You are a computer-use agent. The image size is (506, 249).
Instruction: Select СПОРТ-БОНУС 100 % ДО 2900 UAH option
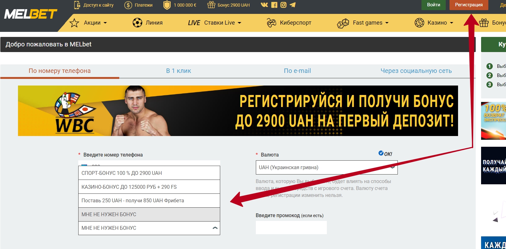[149, 173]
